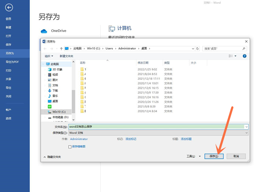Click the 计算机 computer icon
The image size is (256, 192).
[112, 29]
